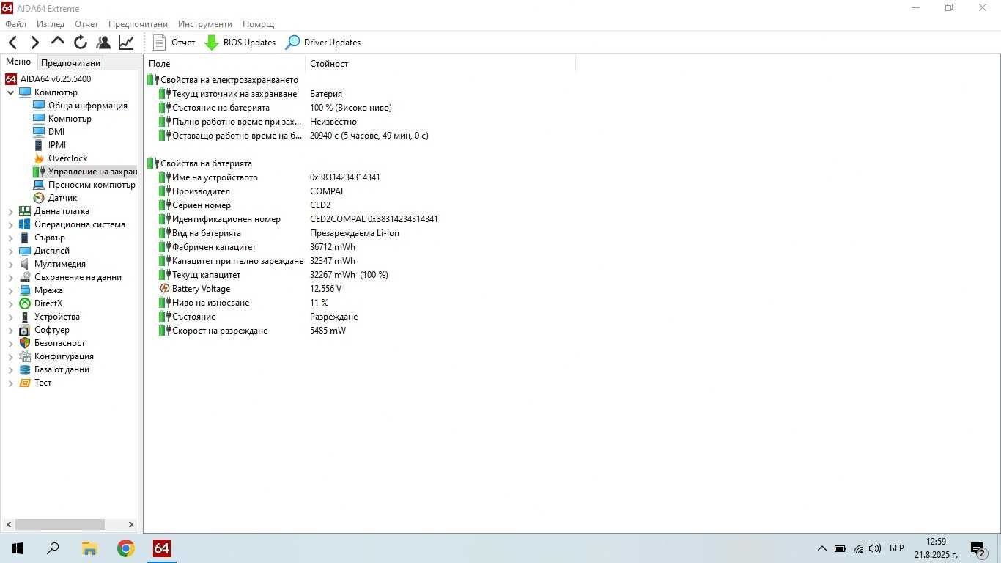Switch to the Меню sidebar tab

18,62
